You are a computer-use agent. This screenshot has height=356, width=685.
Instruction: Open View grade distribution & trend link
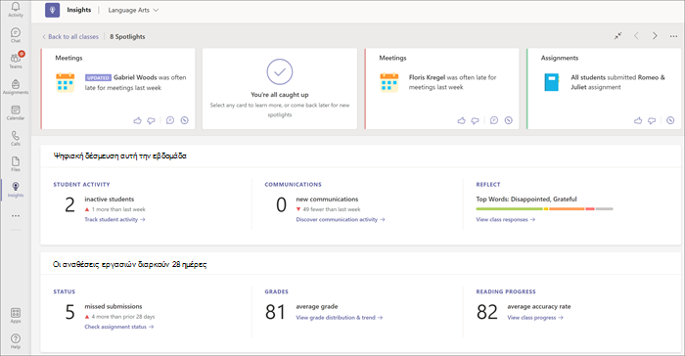pyautogui.click(x=339, y=318)
